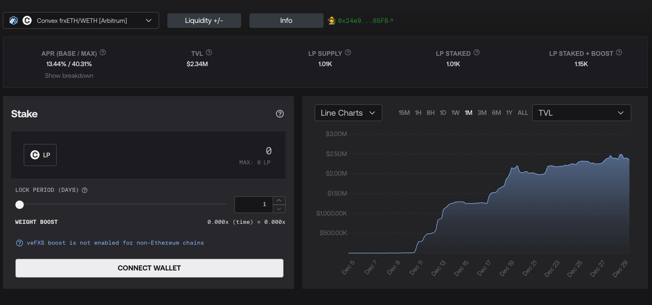The image size is (652, 305).
Task: Click help icon beside LP SUPPLY
Action: click(x=348, y=53)
